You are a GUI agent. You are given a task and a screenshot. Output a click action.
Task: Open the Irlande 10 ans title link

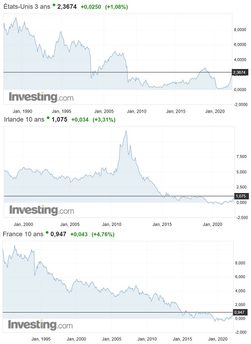pos(24,119)
